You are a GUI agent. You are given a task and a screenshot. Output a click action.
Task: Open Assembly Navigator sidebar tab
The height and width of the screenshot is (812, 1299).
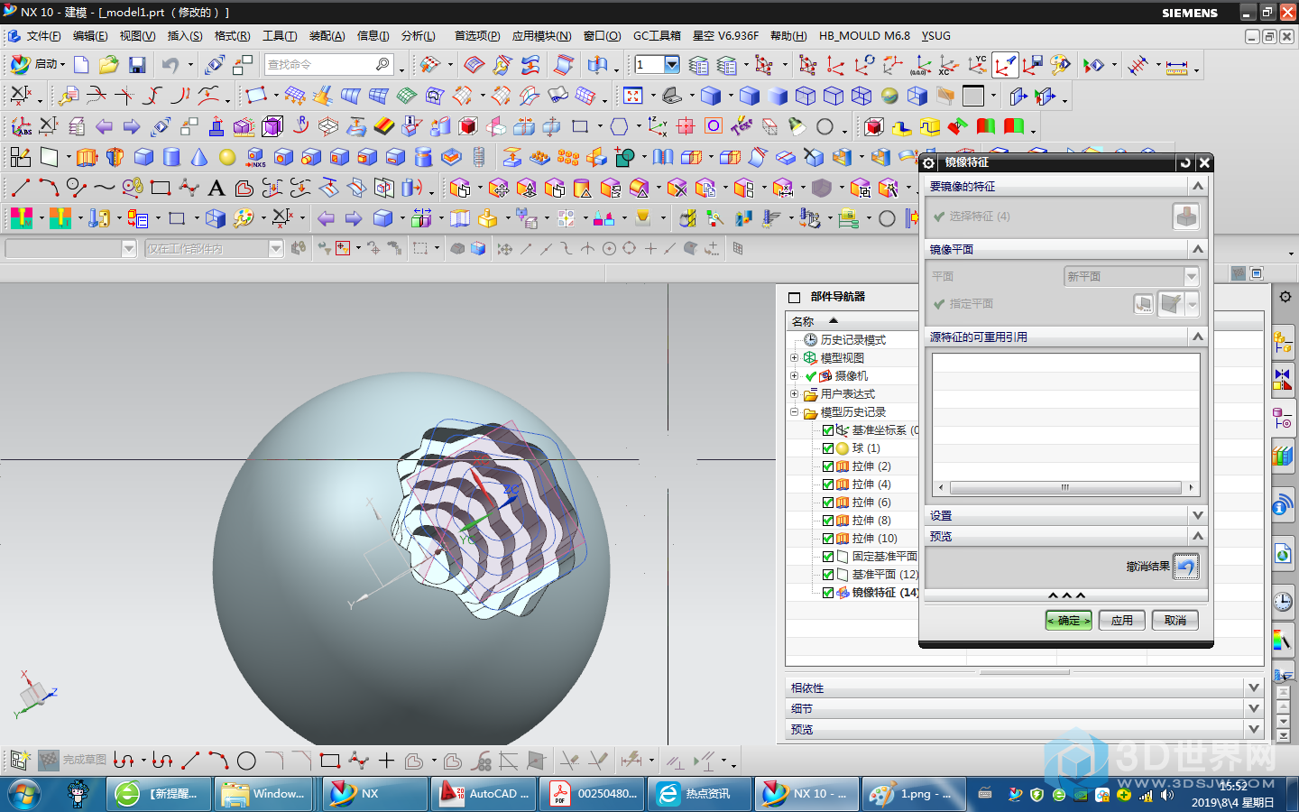click(1283, 342)
